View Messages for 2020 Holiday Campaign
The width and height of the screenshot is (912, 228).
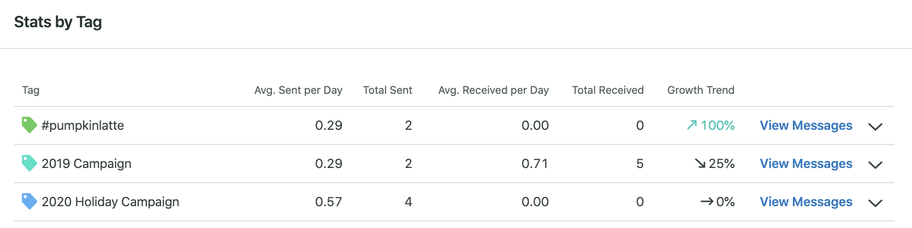pos(806,202)
